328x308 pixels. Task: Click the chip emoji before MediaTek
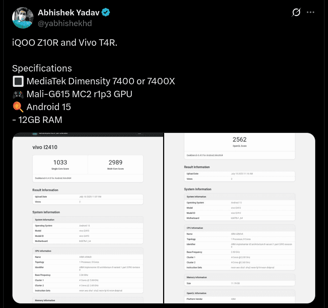(x=18, y=81)
